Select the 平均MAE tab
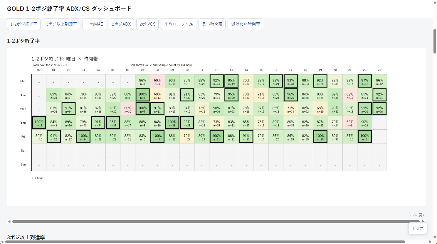Viewport: 437px width, 244px height. coord(95,24)
